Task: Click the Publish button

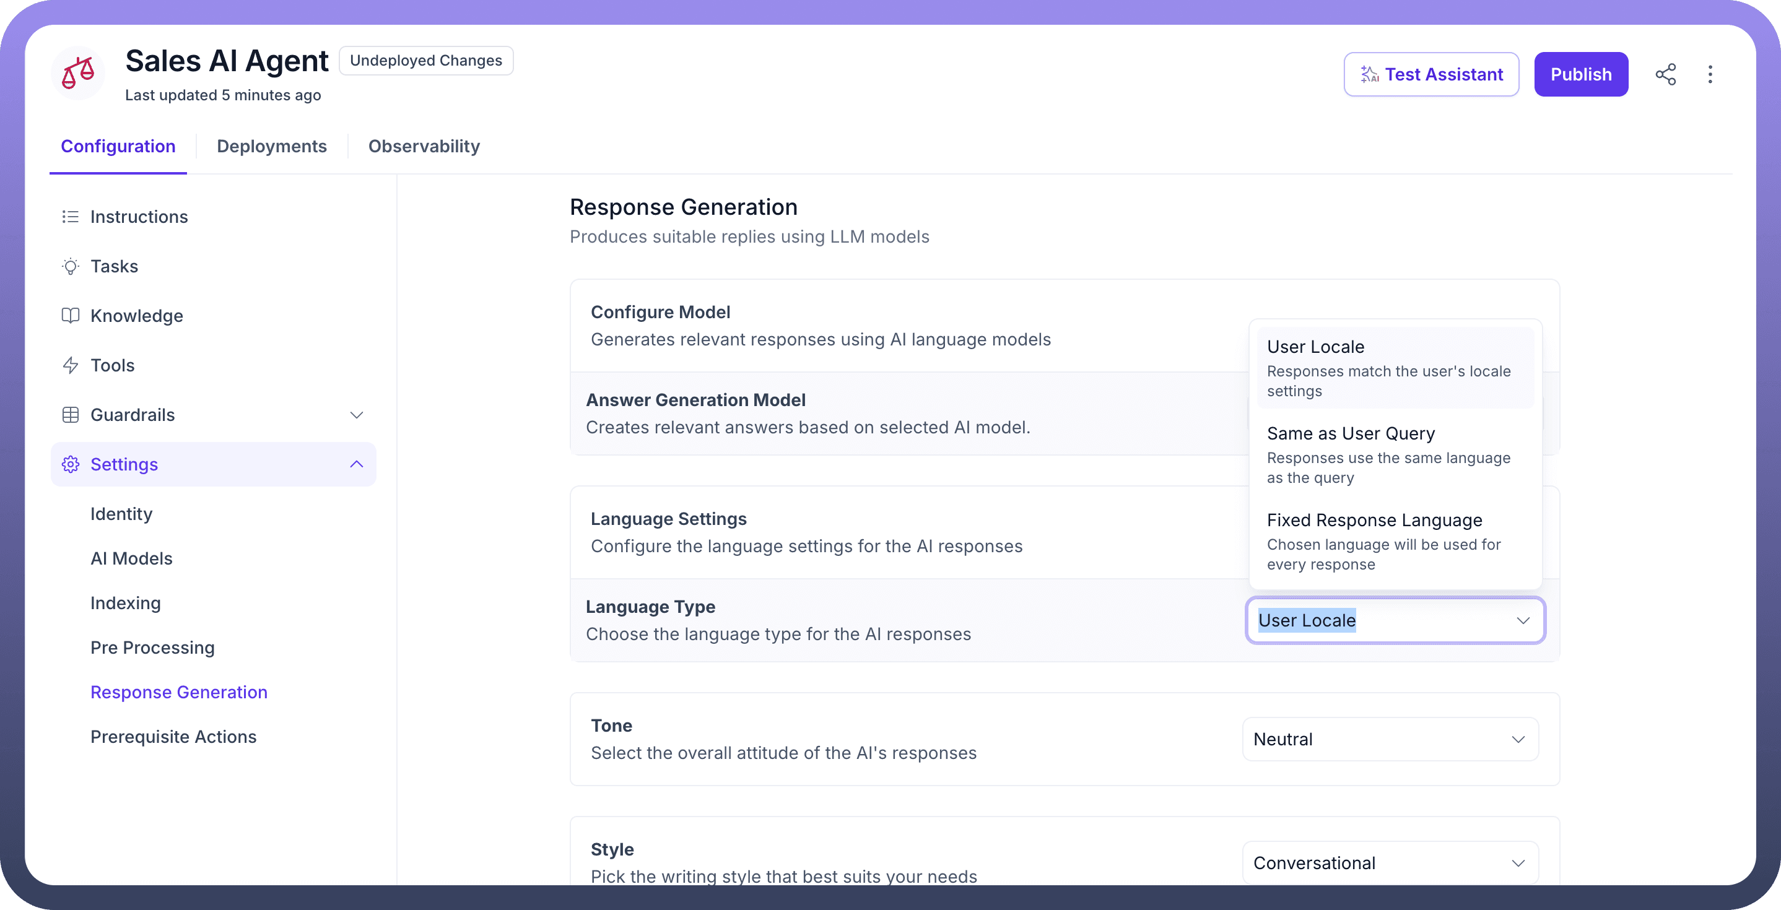Action: [x=1580, y=75]
